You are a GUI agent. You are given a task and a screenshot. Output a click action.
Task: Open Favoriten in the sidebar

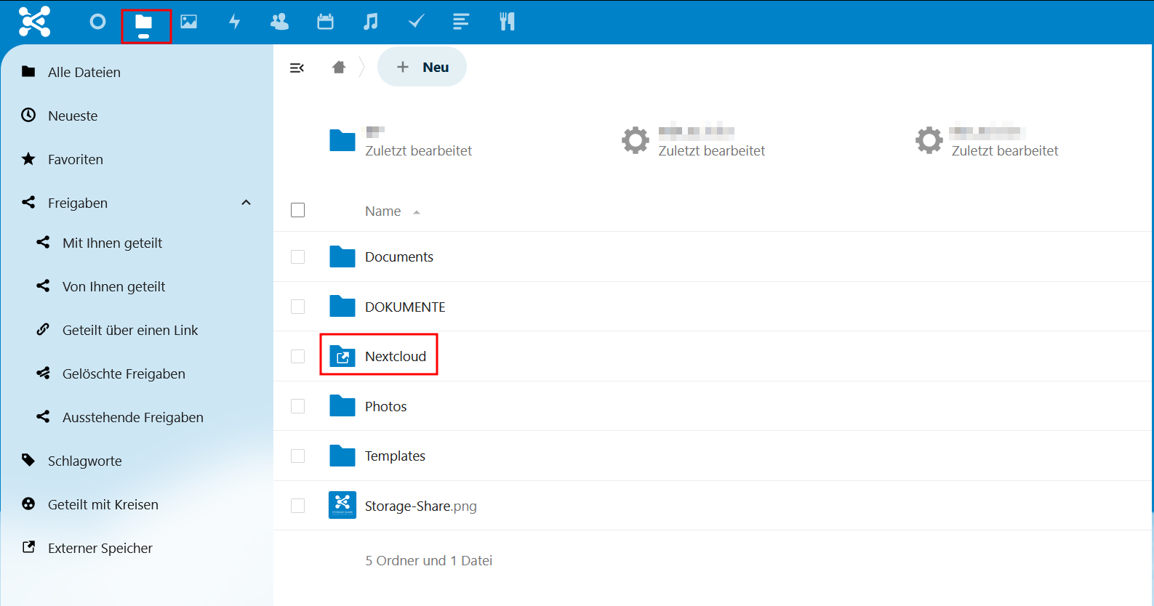click(76, 159)
